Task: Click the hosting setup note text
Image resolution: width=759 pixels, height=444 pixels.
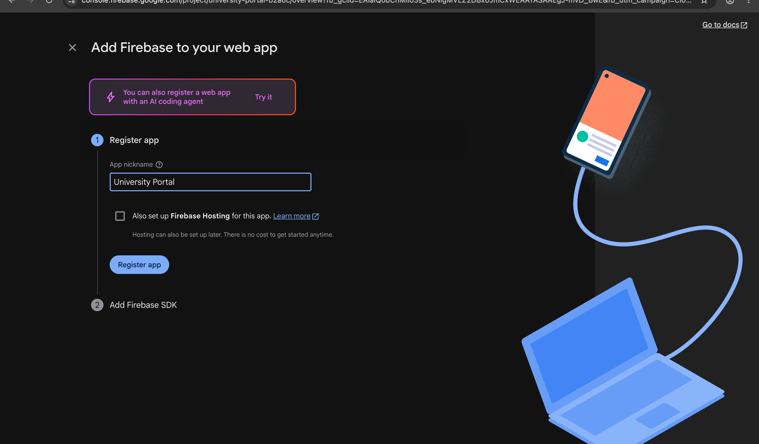Action: pos(233,235)
